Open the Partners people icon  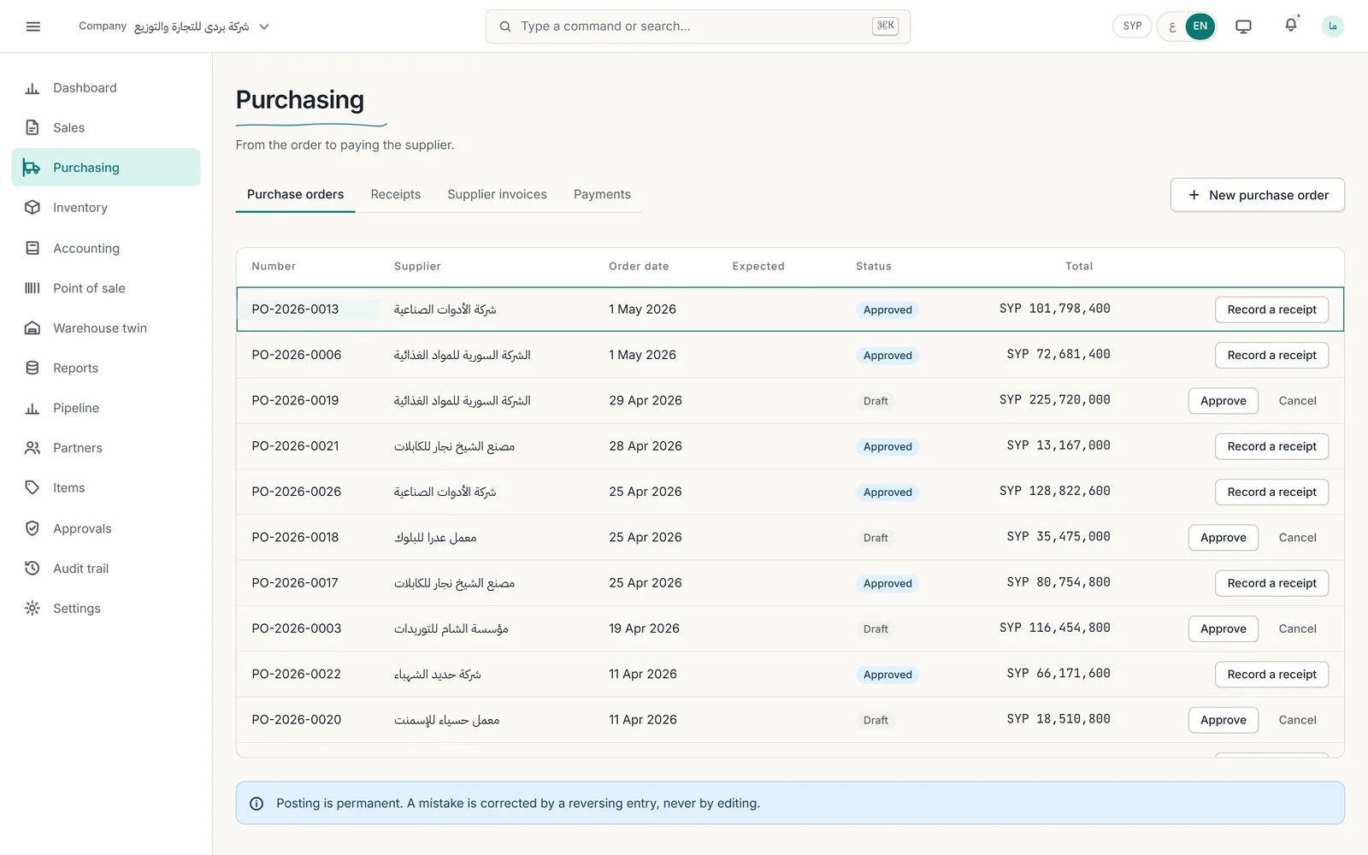pos(32,448)
